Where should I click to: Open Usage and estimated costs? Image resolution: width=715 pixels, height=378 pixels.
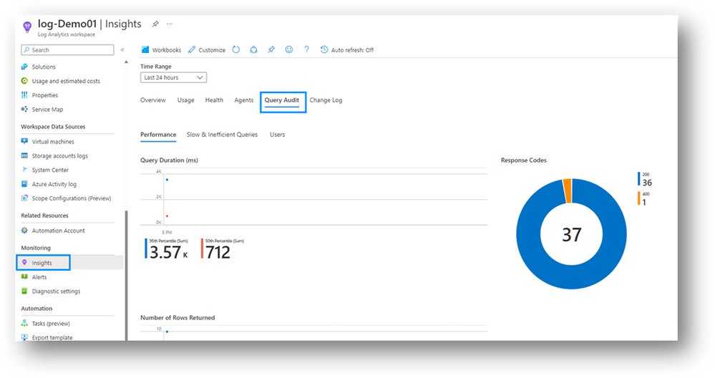(67, 81)
